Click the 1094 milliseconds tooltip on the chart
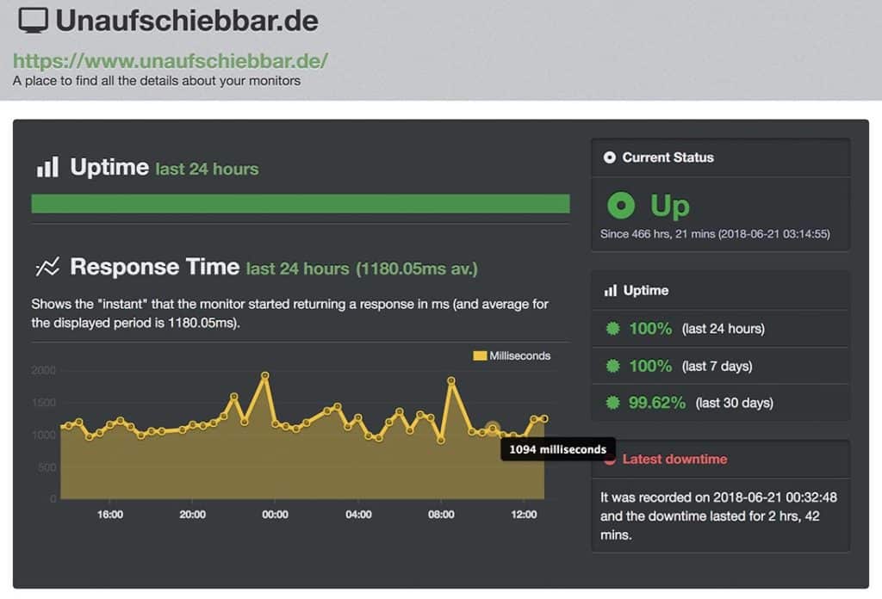 [556, 448]
